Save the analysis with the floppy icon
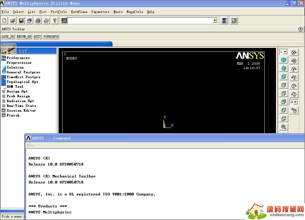 click(x=21, y=21)
